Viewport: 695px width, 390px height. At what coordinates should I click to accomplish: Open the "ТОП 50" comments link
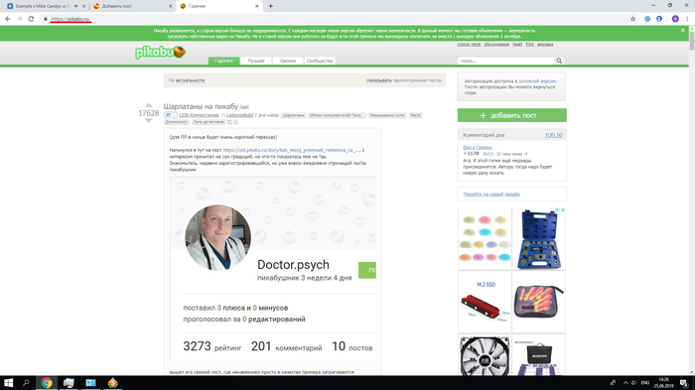pos(553,135)
